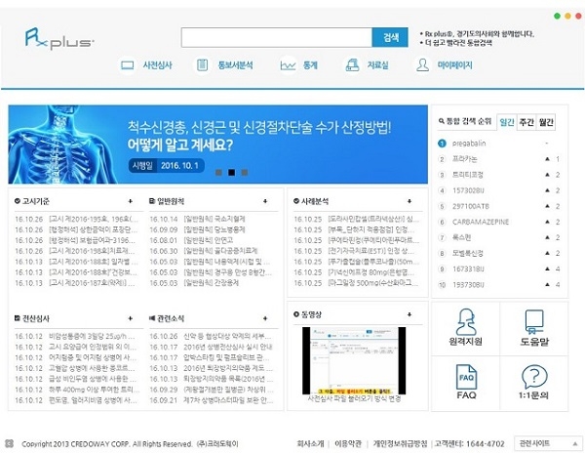The height and width of the screenshot is (455, 585).
Task: Switch to the 일간 ranking tab
Action: coord(507,122)
